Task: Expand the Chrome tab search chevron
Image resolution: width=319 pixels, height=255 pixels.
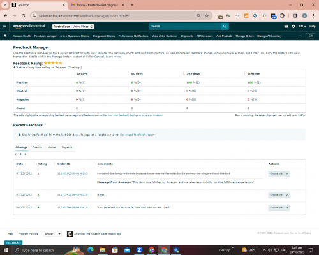Action: pos(4,5)
